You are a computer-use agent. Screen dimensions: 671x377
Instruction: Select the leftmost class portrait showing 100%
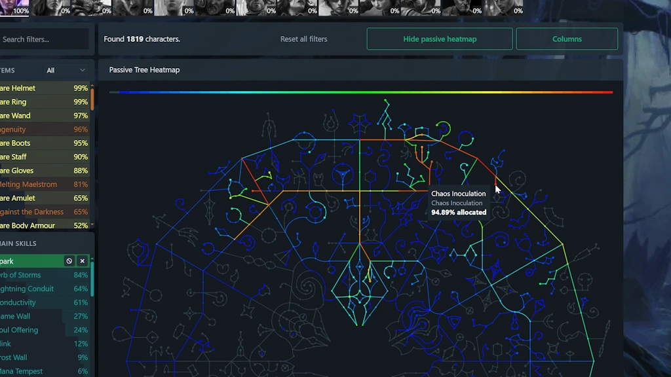(14, 7)
